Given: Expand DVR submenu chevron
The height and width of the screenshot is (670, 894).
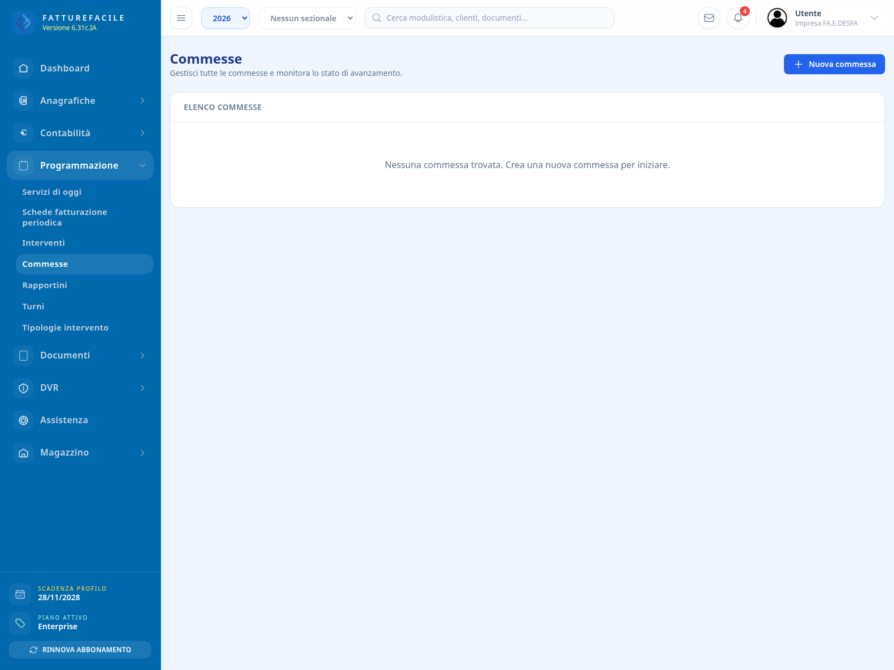Looking at the screenshot, I should tap(142, 387).
